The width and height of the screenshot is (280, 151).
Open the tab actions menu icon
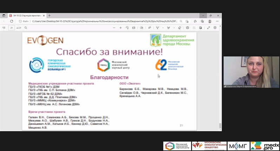pyautogui.click(x=4, y=15)
